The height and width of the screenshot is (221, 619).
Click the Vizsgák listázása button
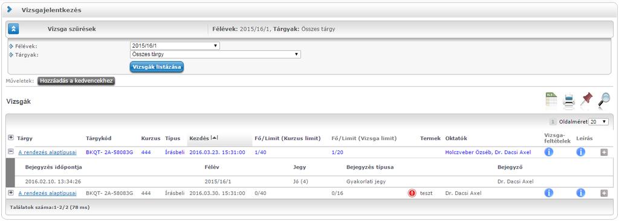coord(157,67)
